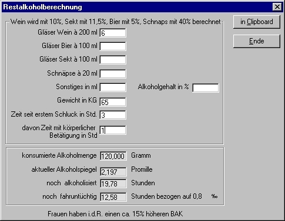Click the konsumierte Alkoholmenge result box
The height and width of the screenshot is (221, 285).
tap(113, 156)
